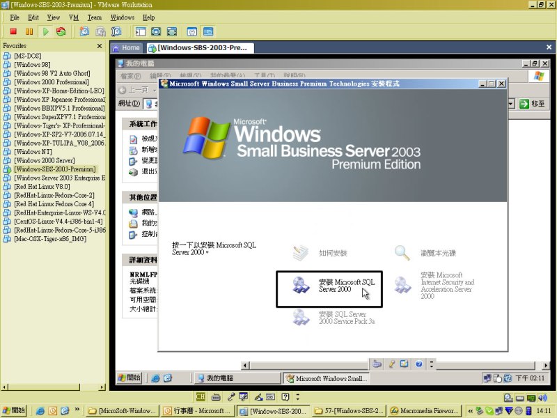Screen dimensions: 557x418
Task: Click the left arrow of guest horizontal scrollbar
Action: [245, 365]
